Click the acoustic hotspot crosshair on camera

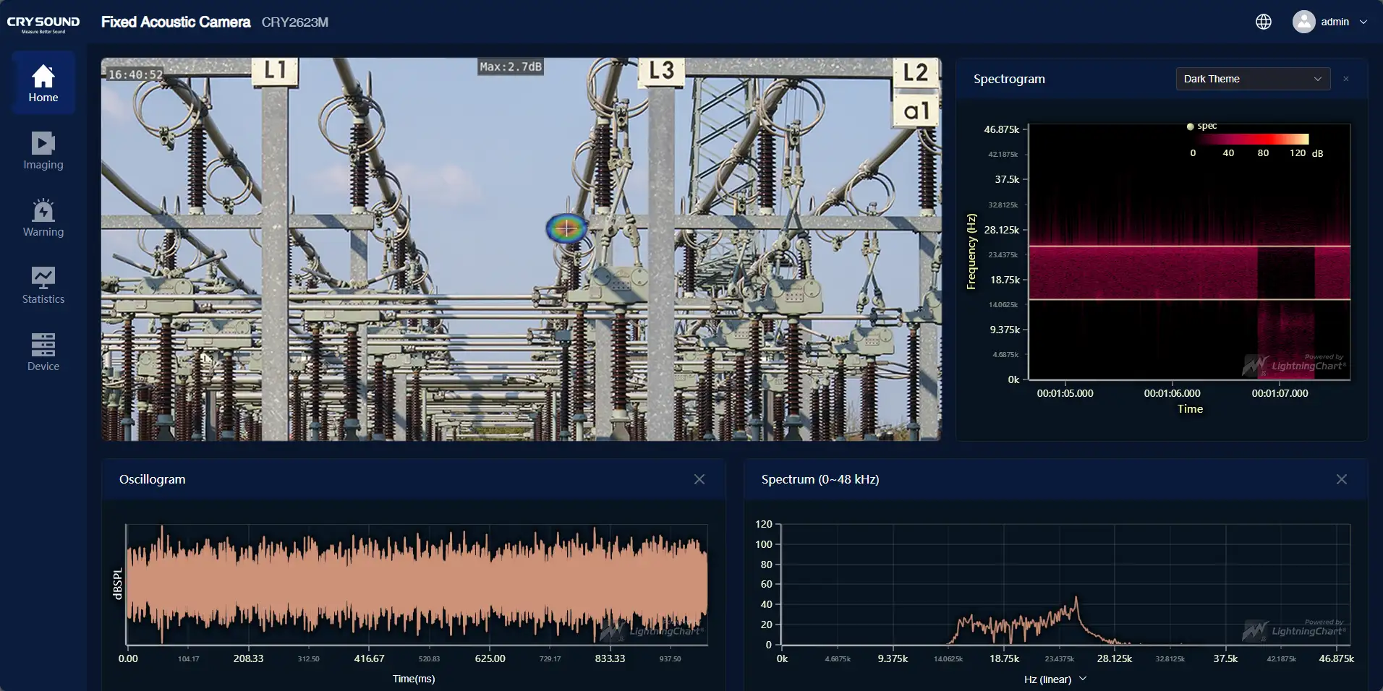566,228
